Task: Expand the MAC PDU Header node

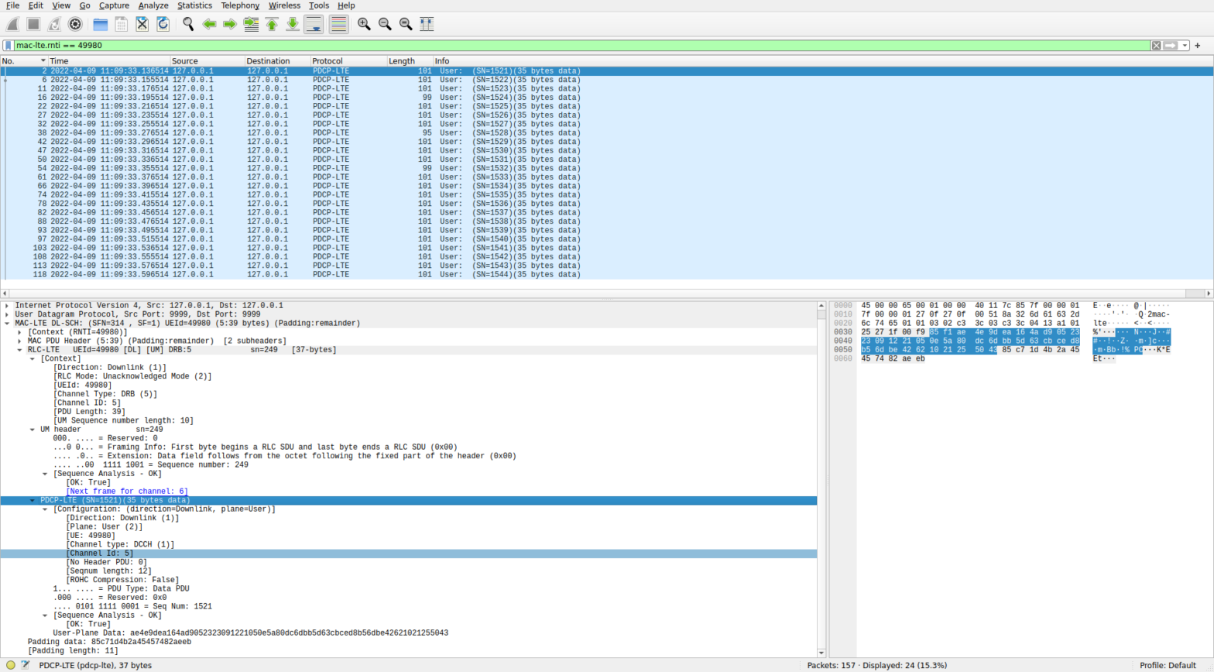Action: click(20, 341)
